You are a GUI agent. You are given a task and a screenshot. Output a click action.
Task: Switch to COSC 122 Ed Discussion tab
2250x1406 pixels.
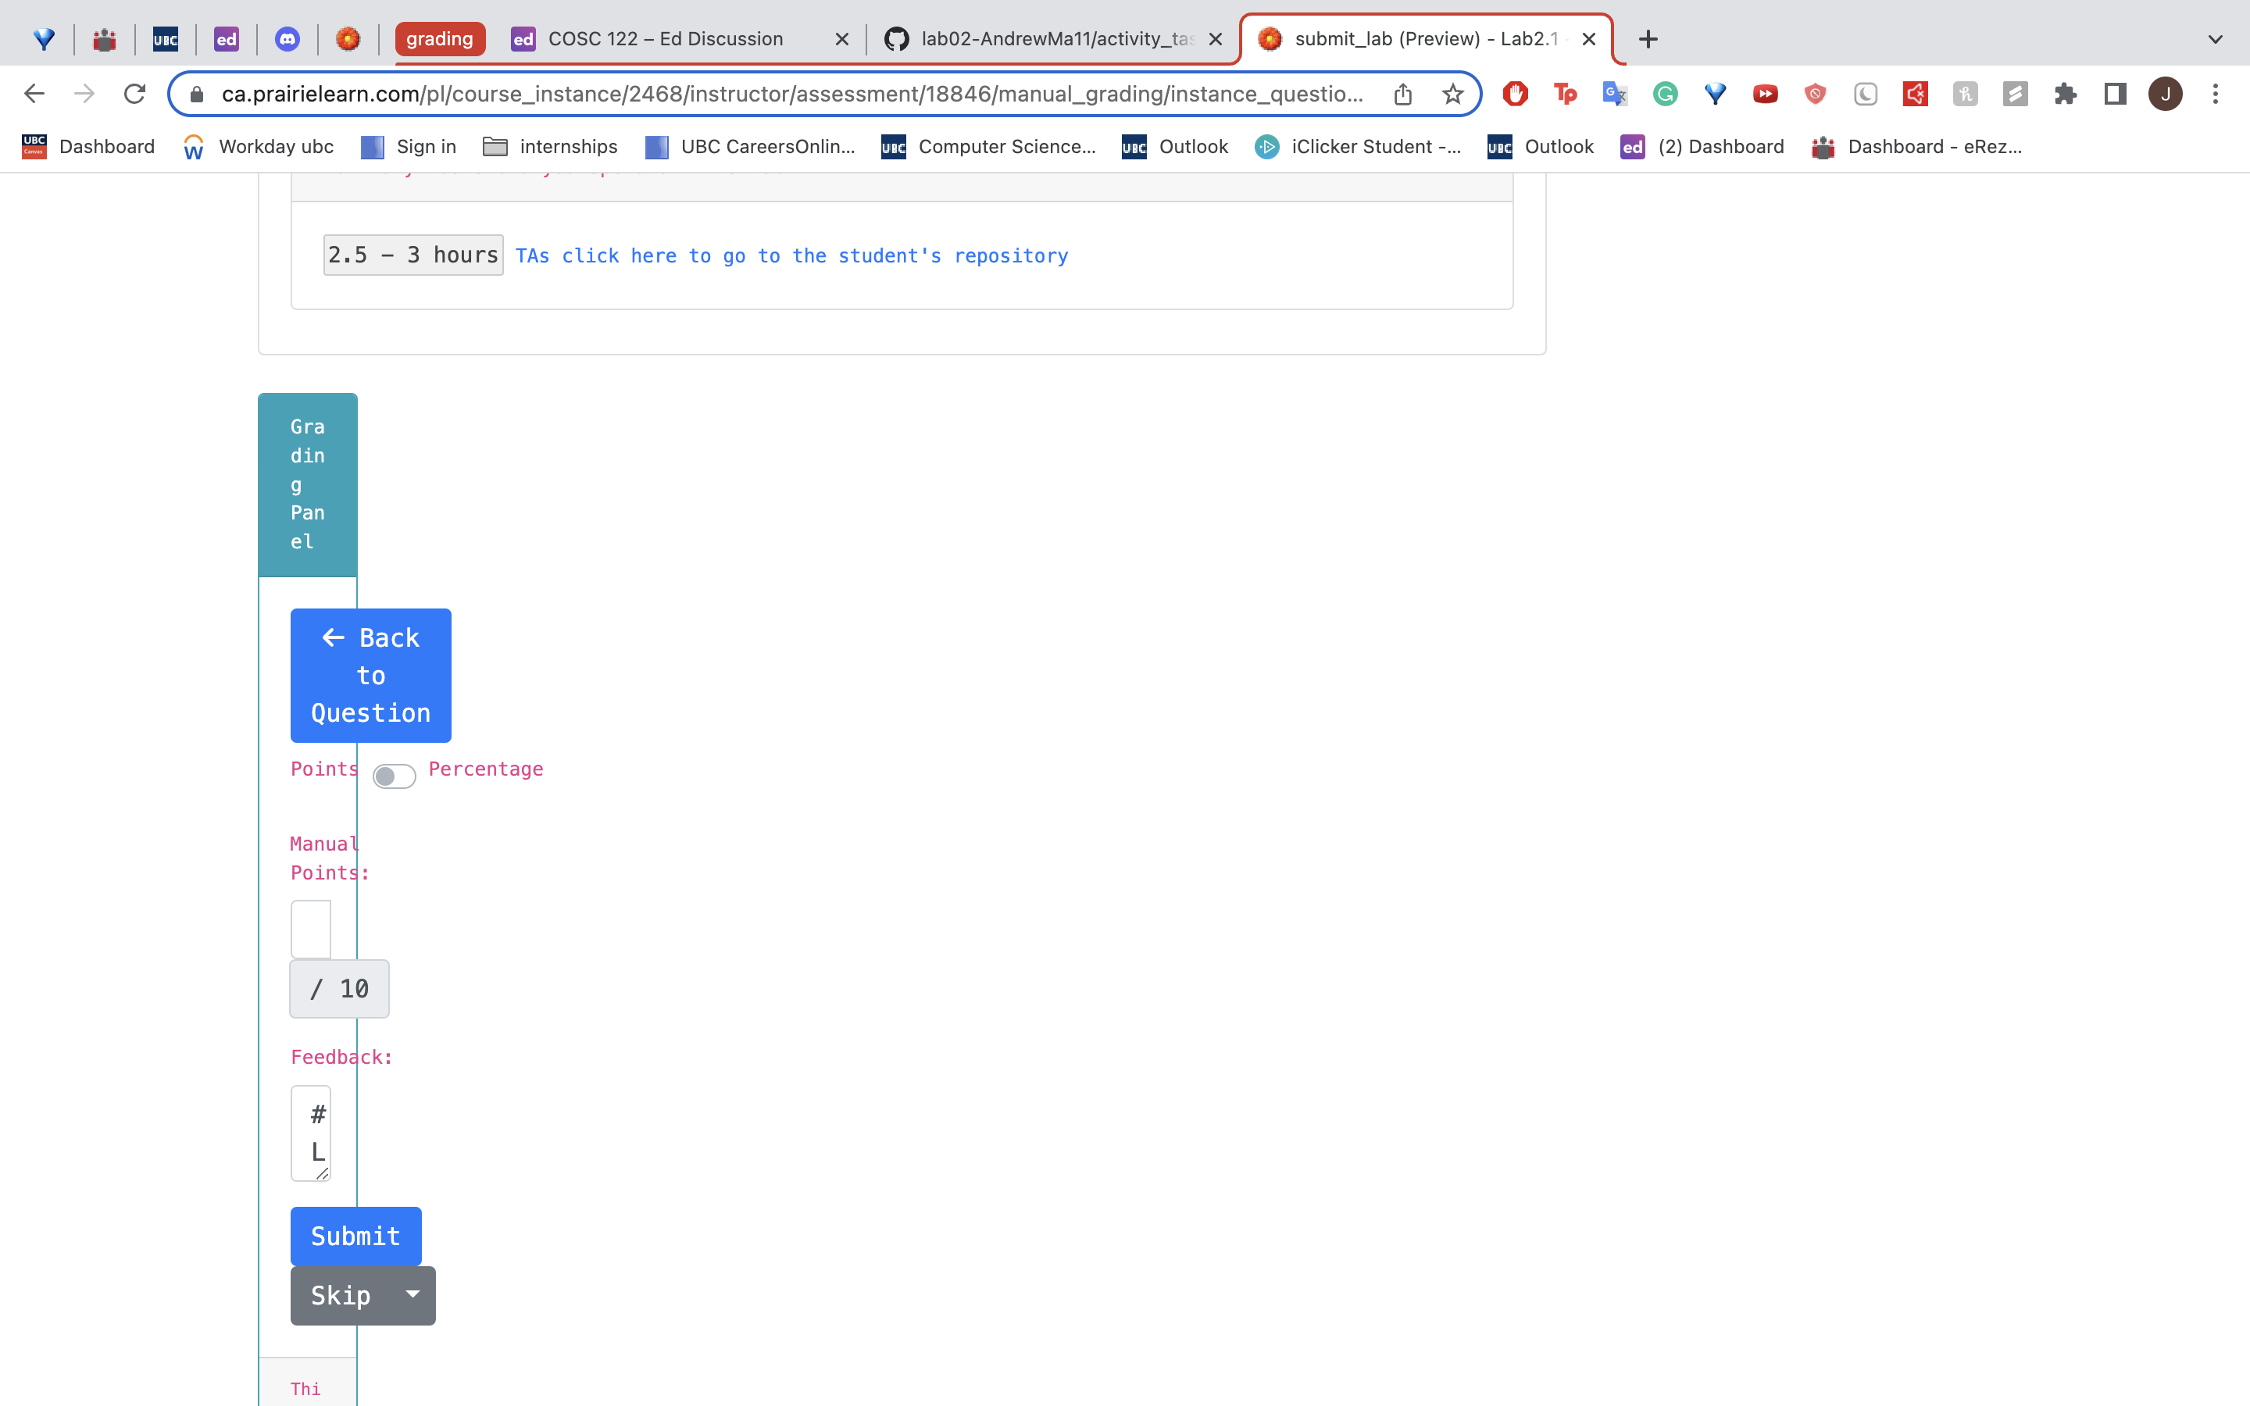tap(665, 39)
